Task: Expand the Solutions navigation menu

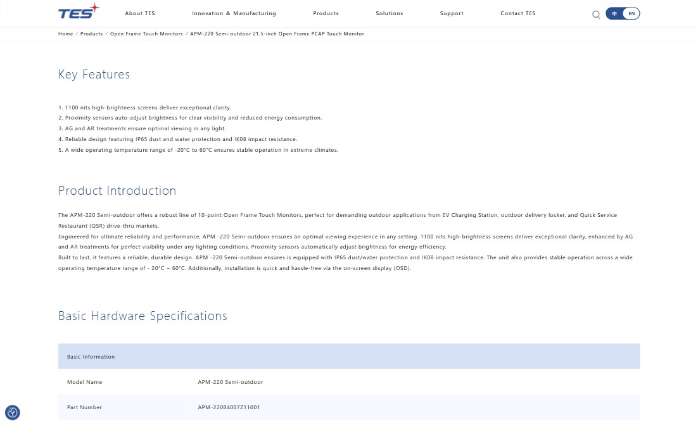Action: 389,13
